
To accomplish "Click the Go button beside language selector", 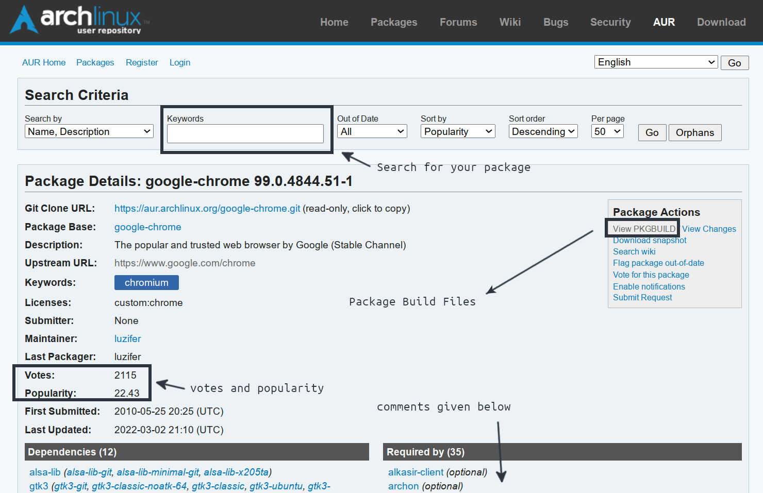I will 735,63.
